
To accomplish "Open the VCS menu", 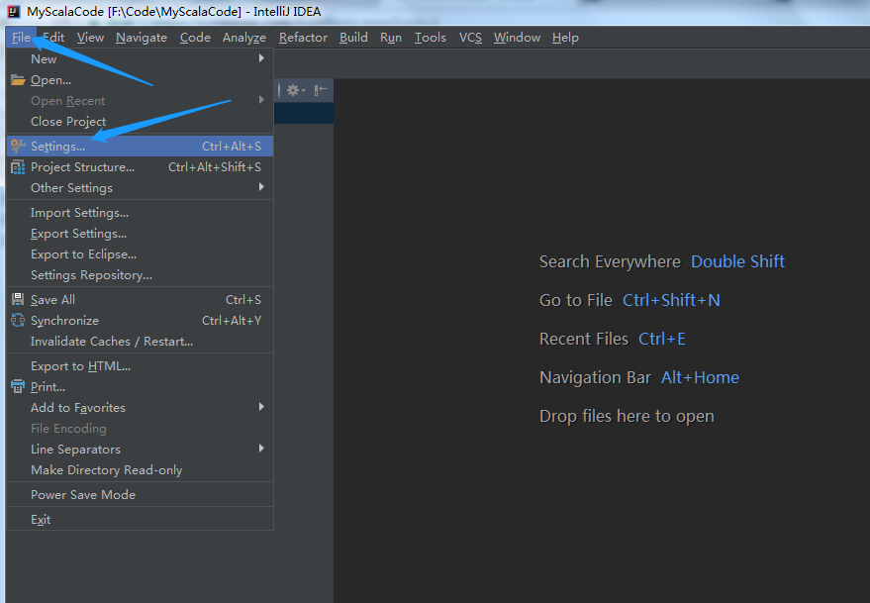I will tap(470, 38).
